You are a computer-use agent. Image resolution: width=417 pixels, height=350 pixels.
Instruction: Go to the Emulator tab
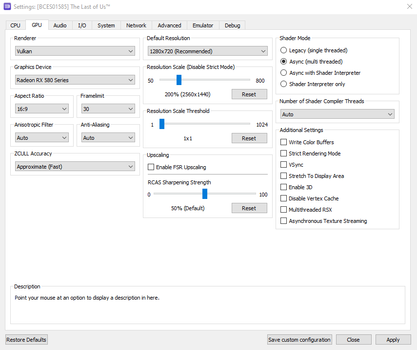(203, 25)
